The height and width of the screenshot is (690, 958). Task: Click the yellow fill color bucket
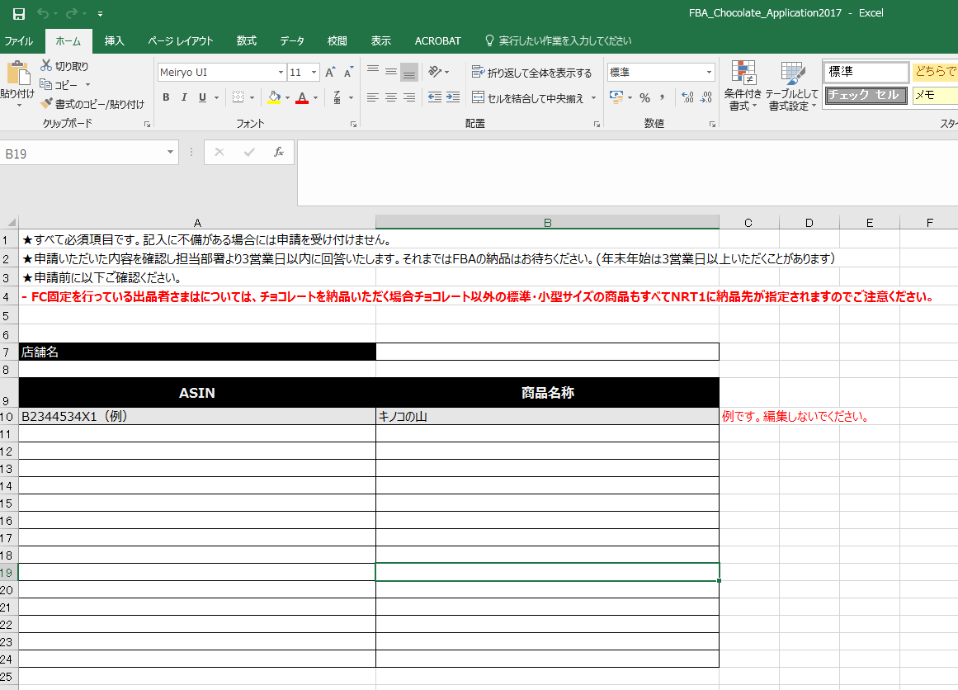[274, 97]
